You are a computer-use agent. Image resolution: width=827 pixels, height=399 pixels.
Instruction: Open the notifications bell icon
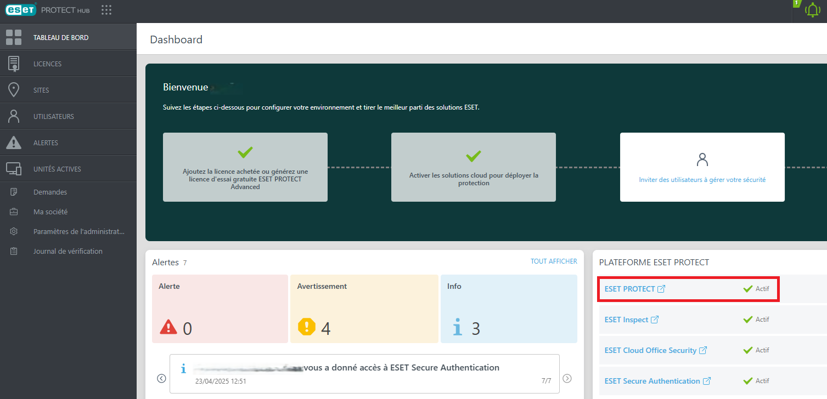812,10
